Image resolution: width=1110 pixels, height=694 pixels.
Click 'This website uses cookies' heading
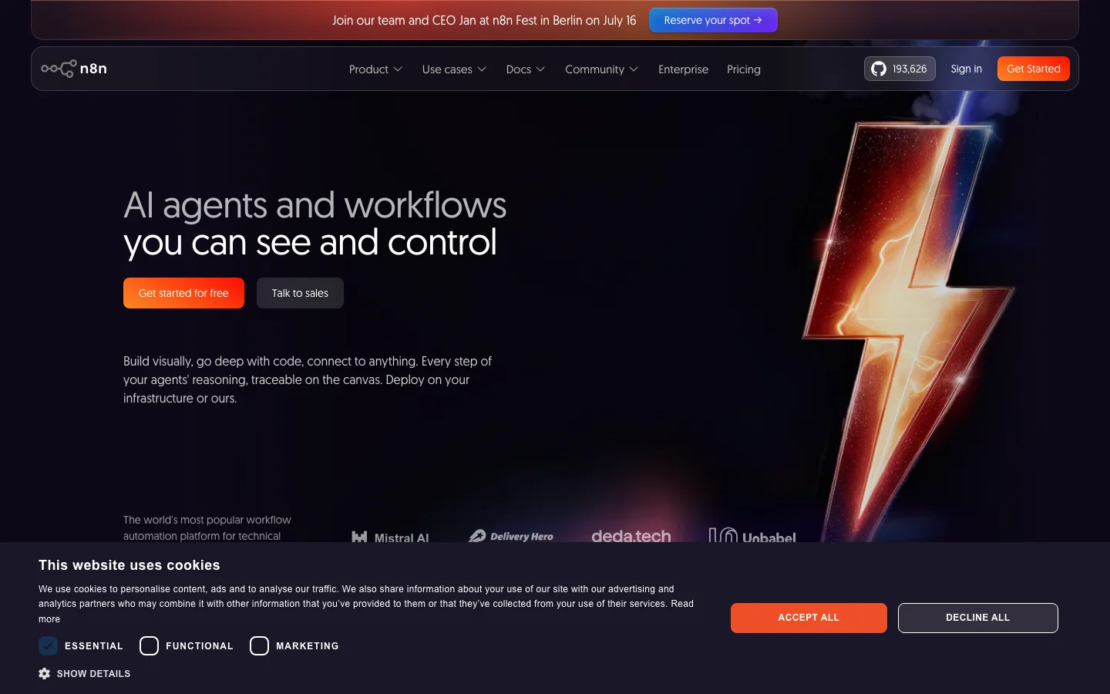[129, 565]
